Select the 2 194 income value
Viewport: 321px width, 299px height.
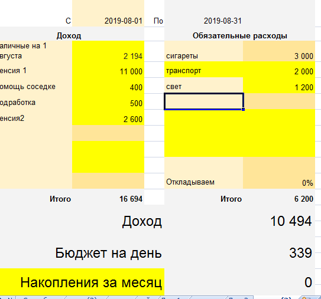[133, 56]
